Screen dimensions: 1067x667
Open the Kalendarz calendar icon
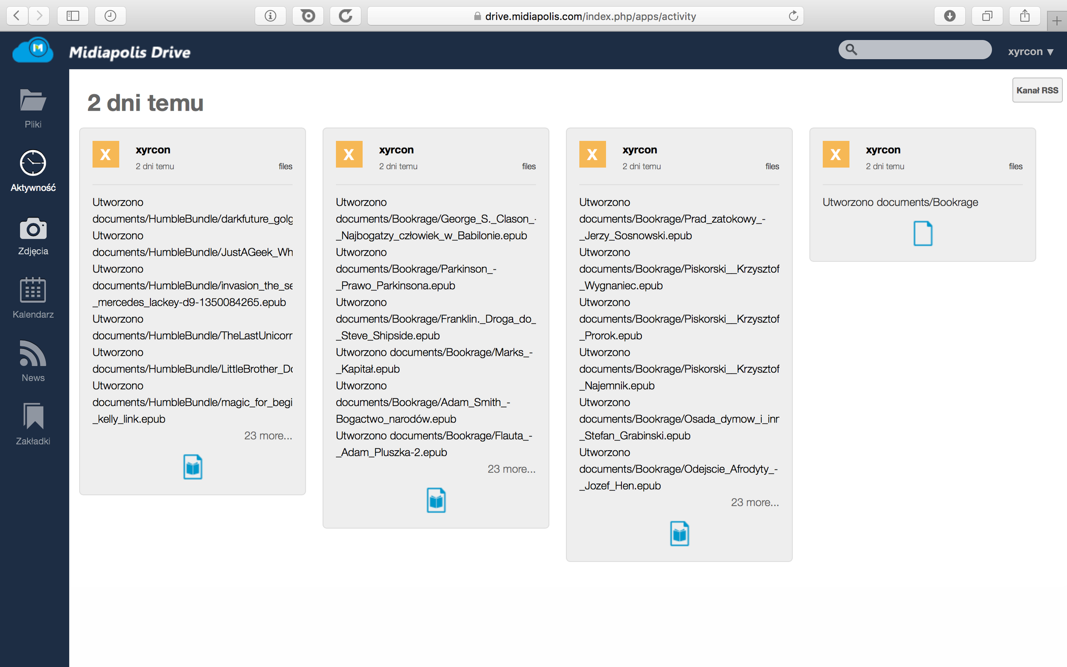click(33, 290)
